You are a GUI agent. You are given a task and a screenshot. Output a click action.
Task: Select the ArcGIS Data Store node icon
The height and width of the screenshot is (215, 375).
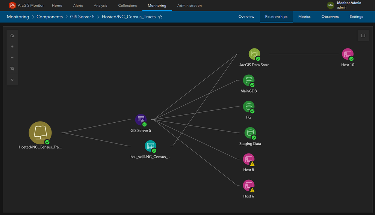254,54
